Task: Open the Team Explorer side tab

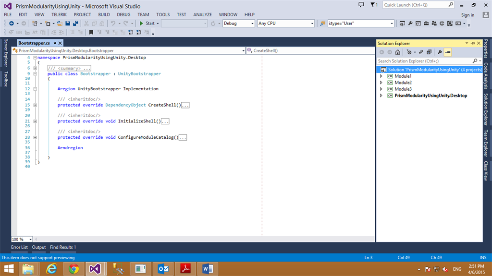Action: point(486,143)
